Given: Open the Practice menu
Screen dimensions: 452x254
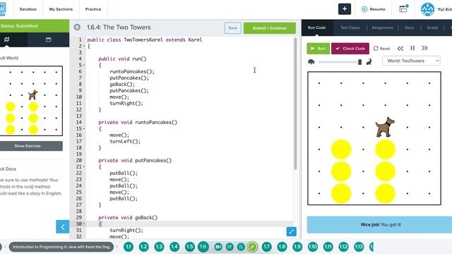Looking at the screenshot, I should point(93,9).
